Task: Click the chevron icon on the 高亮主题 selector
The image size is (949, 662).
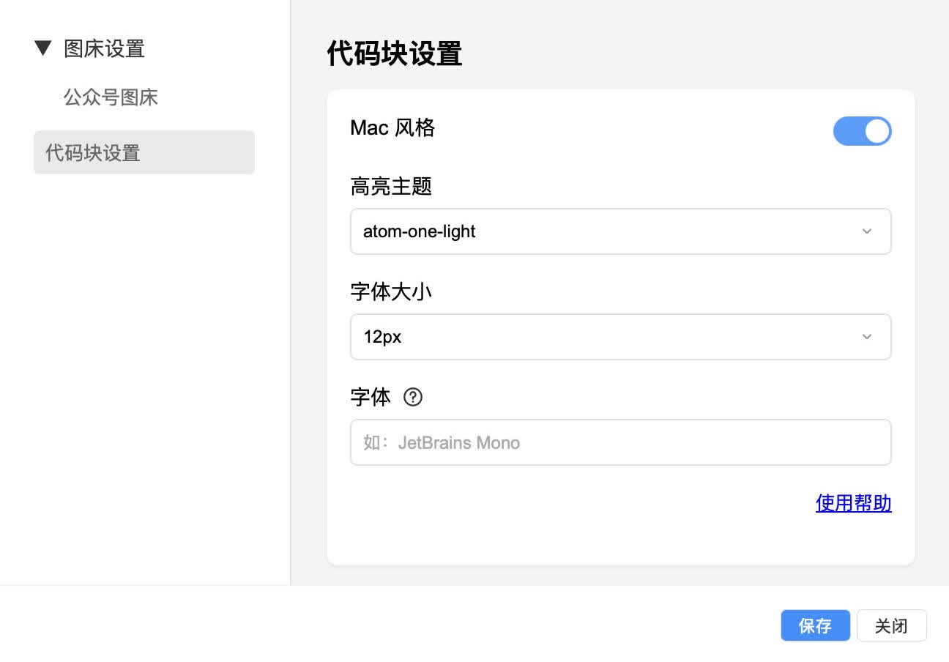Action: [867, 231]
